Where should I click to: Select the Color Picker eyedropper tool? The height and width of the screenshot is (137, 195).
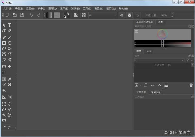click(x=9, y=79)
